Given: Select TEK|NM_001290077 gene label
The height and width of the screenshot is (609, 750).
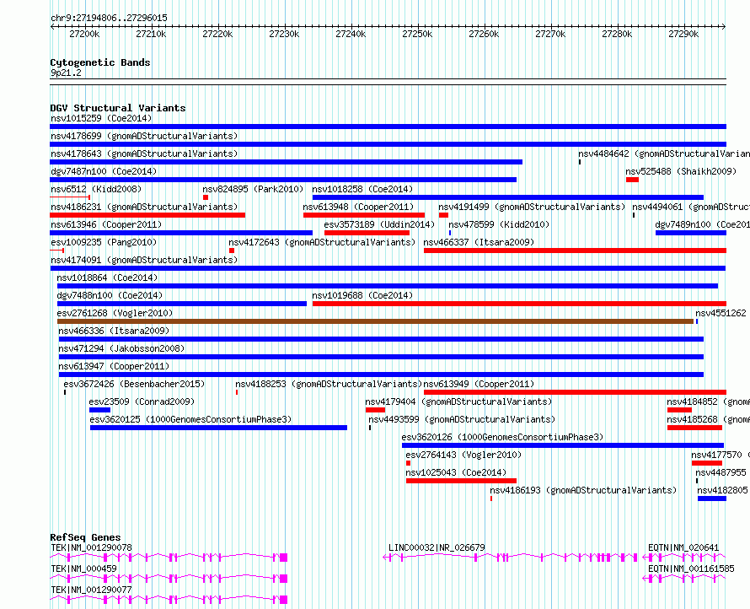Looking at the screenshot, I should (91, 590).
